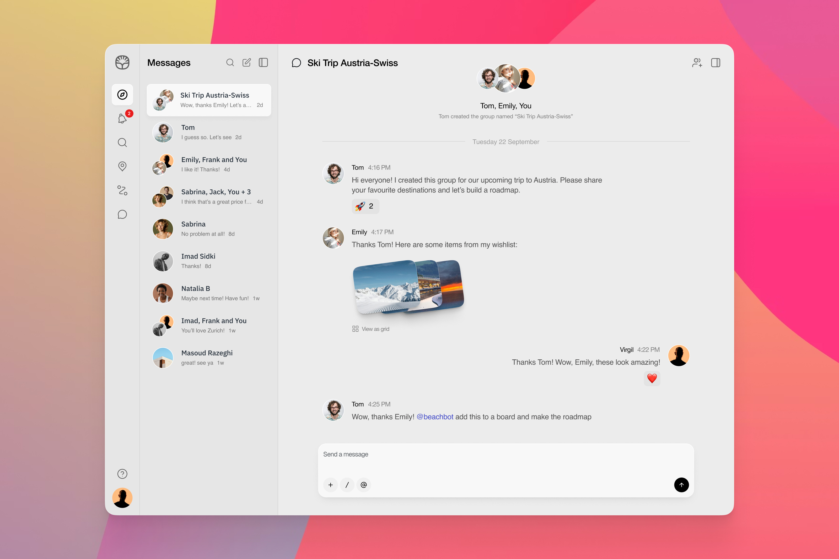Click "Tuesday 22 September" date label
This screenshot has height=559, width=839.
[x=506, y=142]
